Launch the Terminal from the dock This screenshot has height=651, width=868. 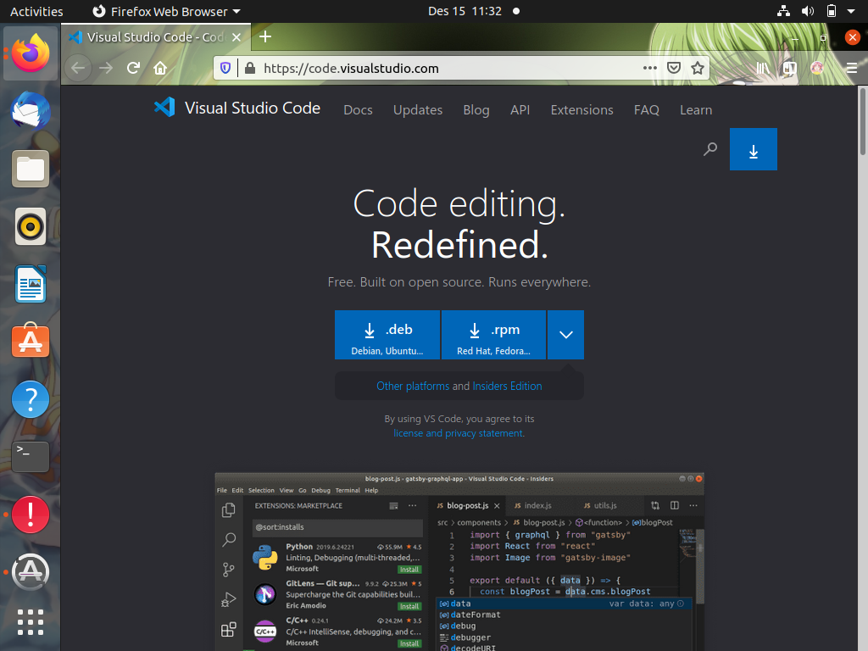tap(30, 456)
